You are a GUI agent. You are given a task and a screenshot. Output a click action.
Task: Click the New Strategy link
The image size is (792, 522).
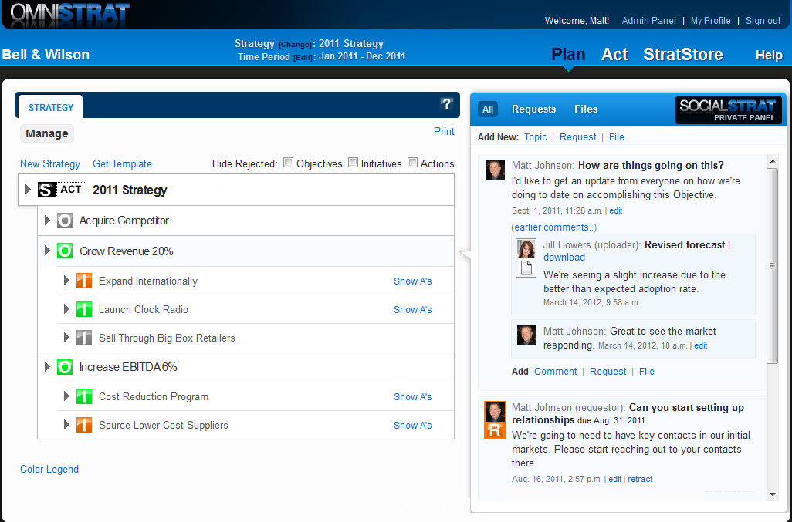(50, 163)
